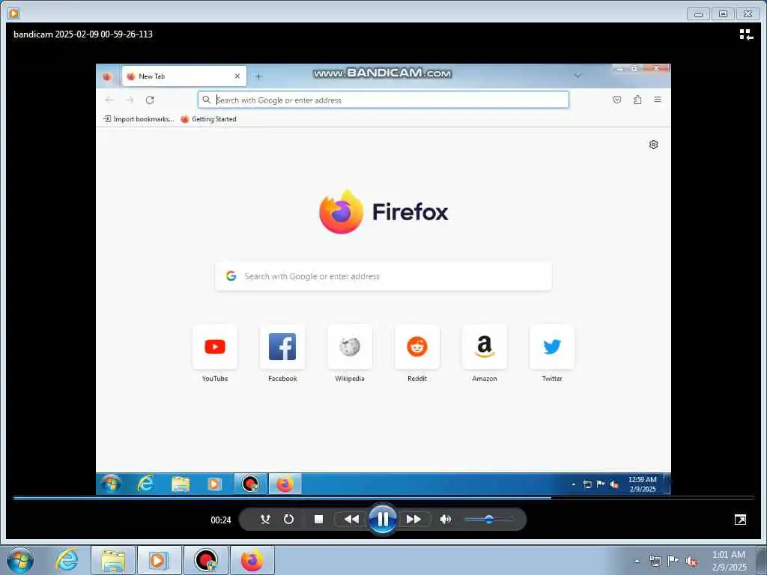Click the pinned Firefox View tab
The width and height of the screenshot is (767, 575).
point(106,76)
